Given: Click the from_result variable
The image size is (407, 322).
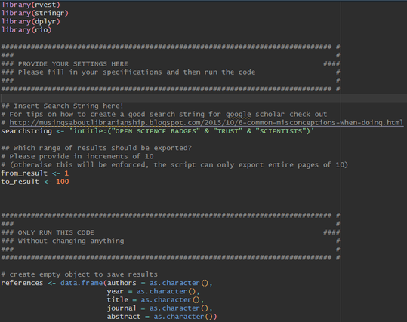Looking at the screenshot, I should coord(24,173).
